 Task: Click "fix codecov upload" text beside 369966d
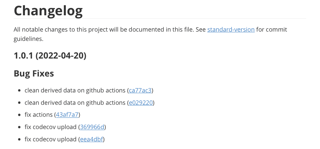(x=51, y=127)
